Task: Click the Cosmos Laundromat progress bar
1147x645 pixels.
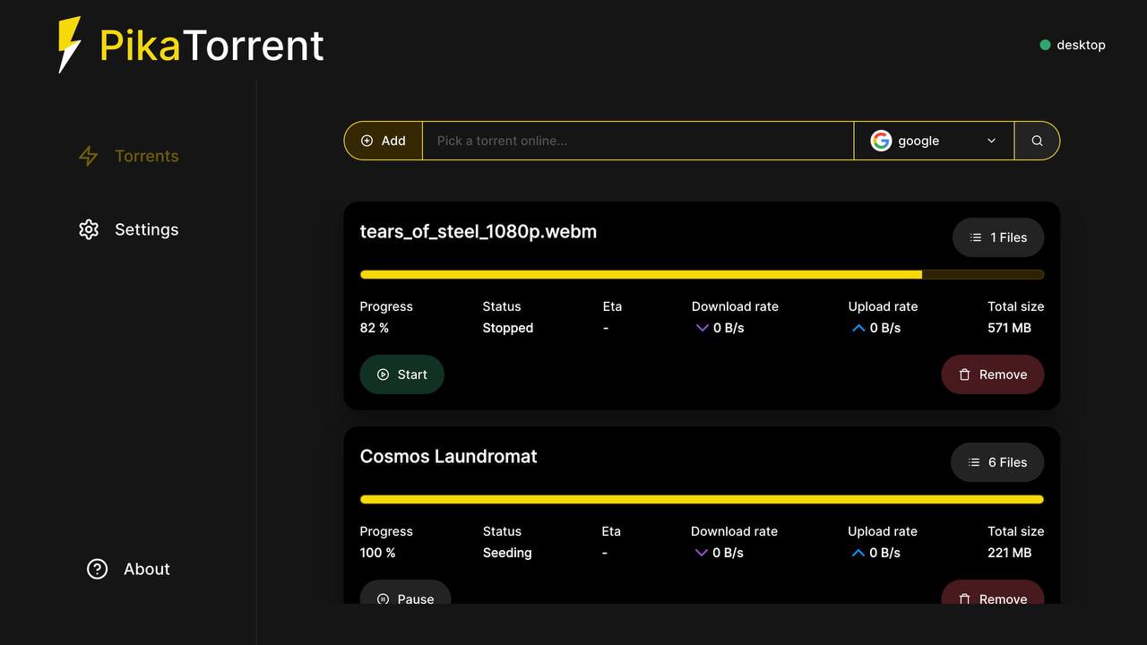Action: pyautogui.click(x=702, y=500)
